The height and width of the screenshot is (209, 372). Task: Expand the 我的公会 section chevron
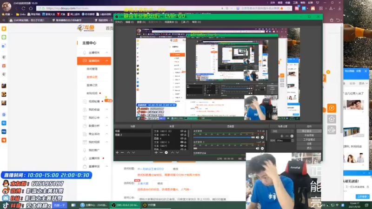(x=107, y=118)
